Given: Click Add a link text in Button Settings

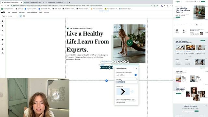Looking at the screenshot, I should coord(121,75).
